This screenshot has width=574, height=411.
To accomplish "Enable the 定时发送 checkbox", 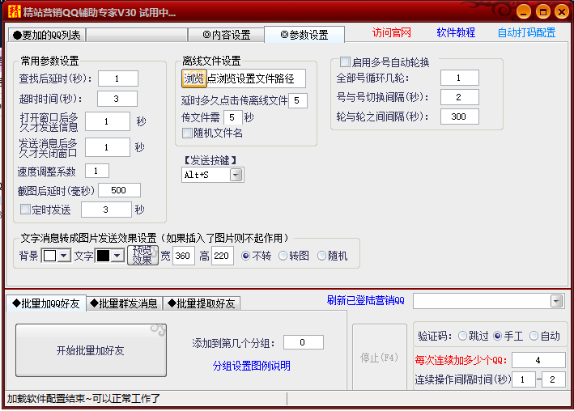I will (x=25, y=210).
